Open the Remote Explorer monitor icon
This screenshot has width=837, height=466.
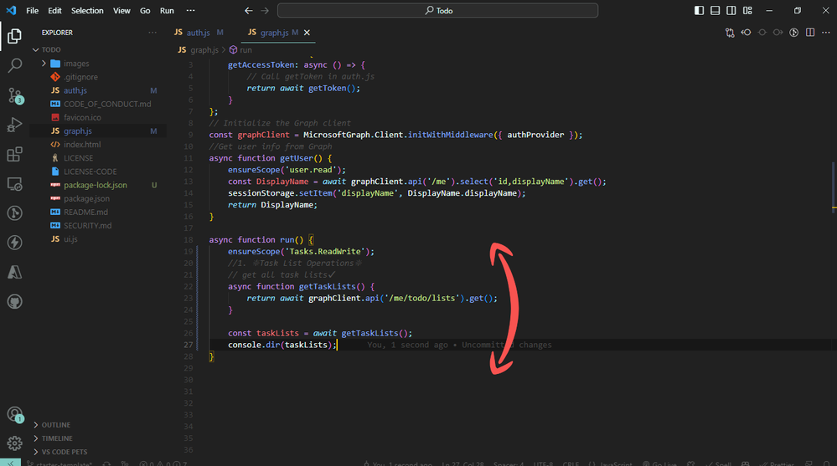pyautogui.click(x=14, y=184)
